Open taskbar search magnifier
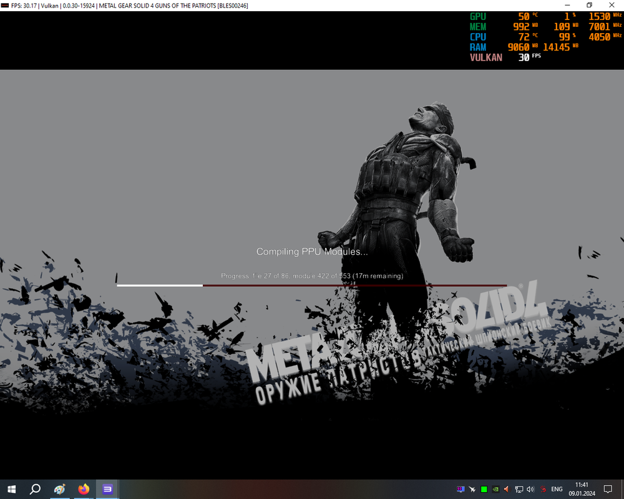Viewport: 624px width, 499px height. click(x=35, y=489)
